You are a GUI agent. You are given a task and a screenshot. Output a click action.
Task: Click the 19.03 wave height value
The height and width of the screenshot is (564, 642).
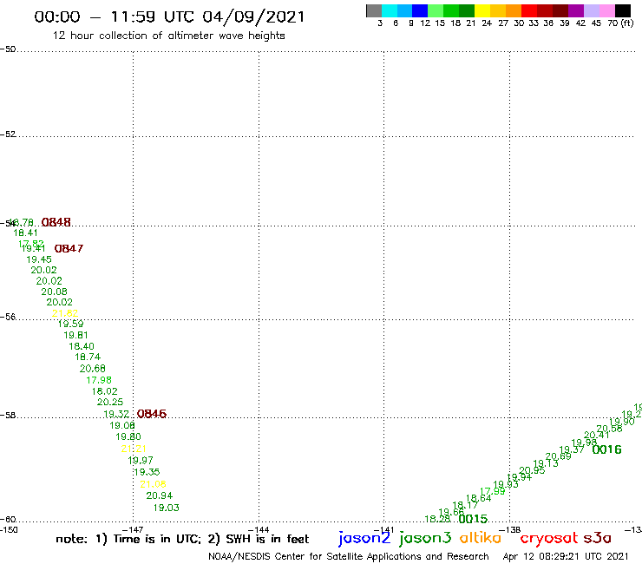pos(167,508)
